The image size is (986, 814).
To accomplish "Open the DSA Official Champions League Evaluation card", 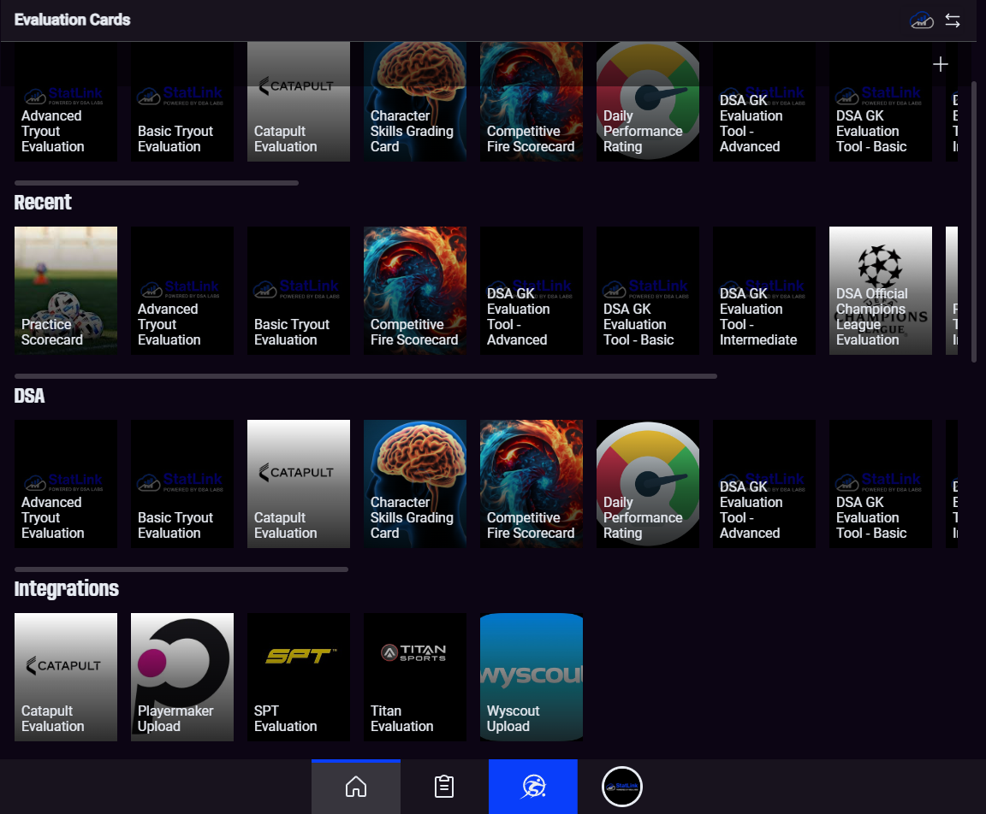I will 881,291.
